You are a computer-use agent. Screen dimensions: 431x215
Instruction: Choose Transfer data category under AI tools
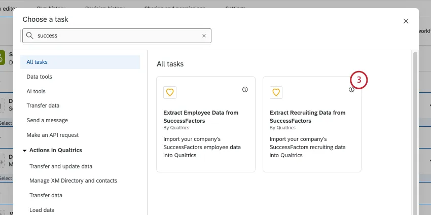(x=43, y=105)
